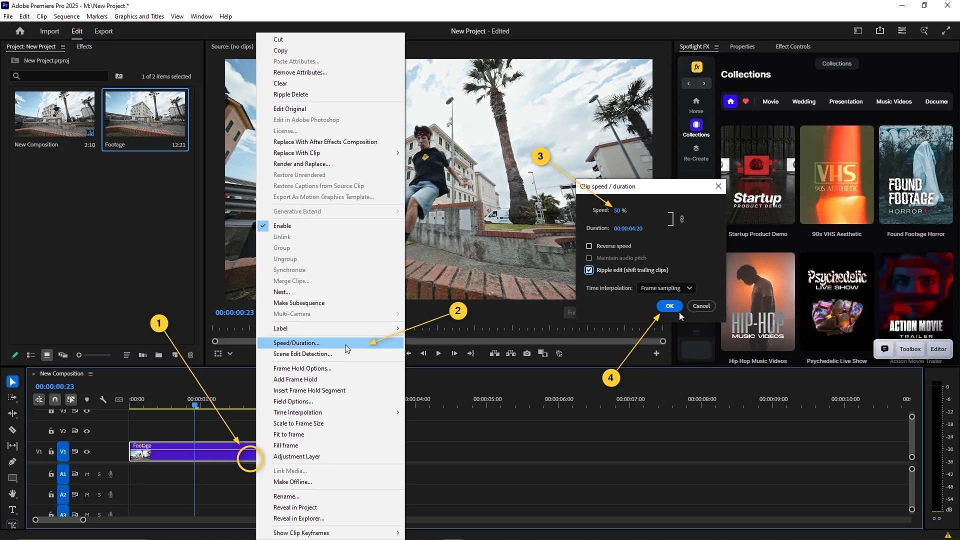Click the Speed 50 % value field
The width and height of the screenshot is (960, 540).
coord(620,210)
